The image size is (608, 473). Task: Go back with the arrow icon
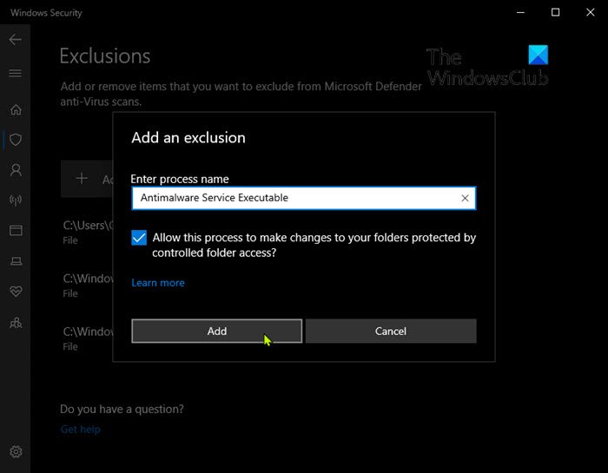[15, 39]
